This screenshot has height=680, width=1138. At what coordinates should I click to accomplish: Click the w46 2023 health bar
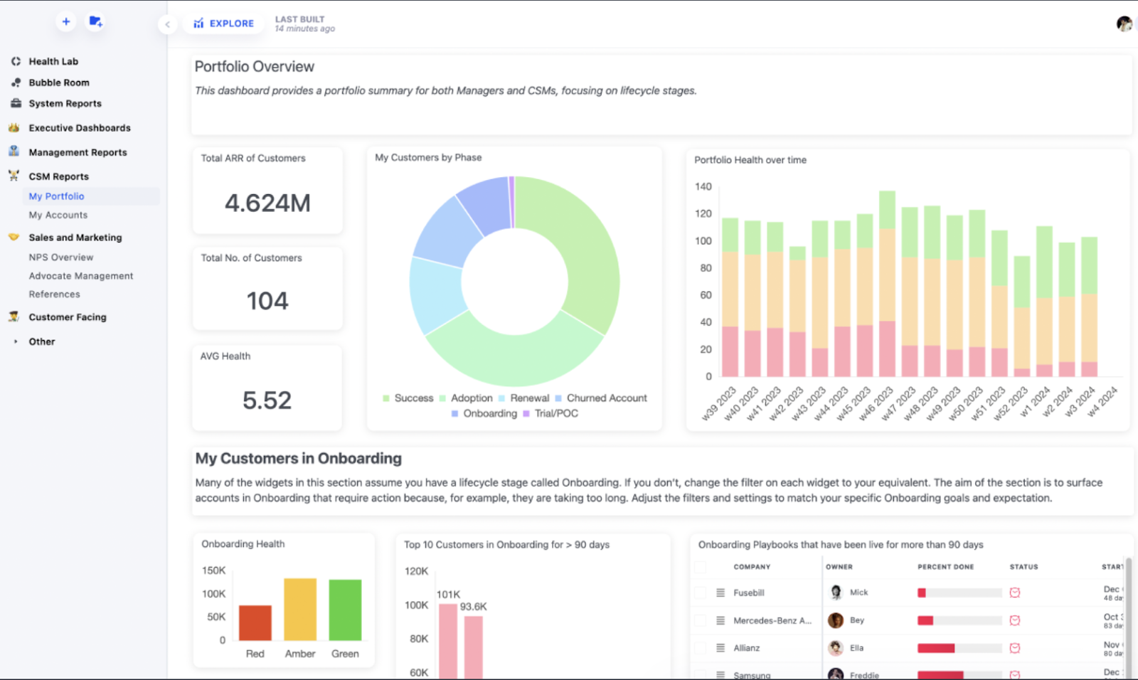[x=887, y=284]
